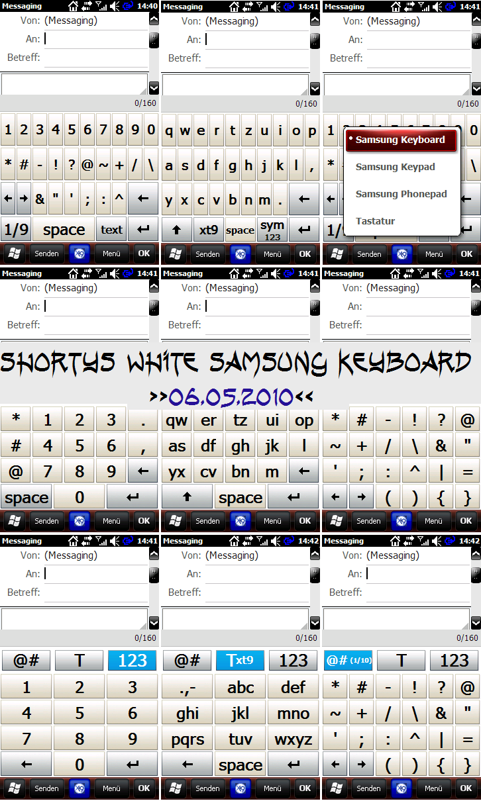Tap the single 'b' key

click(233, 199)
